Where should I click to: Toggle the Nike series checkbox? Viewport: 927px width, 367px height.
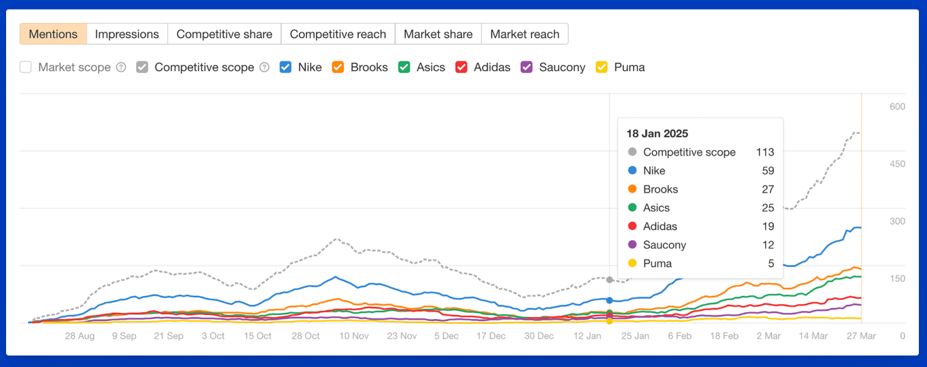(x=286, y=67)
